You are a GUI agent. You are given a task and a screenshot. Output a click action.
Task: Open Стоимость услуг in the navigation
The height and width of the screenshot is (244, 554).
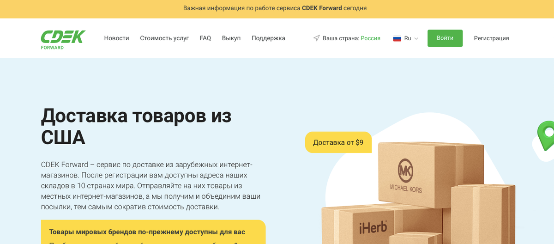coord(164,38)
